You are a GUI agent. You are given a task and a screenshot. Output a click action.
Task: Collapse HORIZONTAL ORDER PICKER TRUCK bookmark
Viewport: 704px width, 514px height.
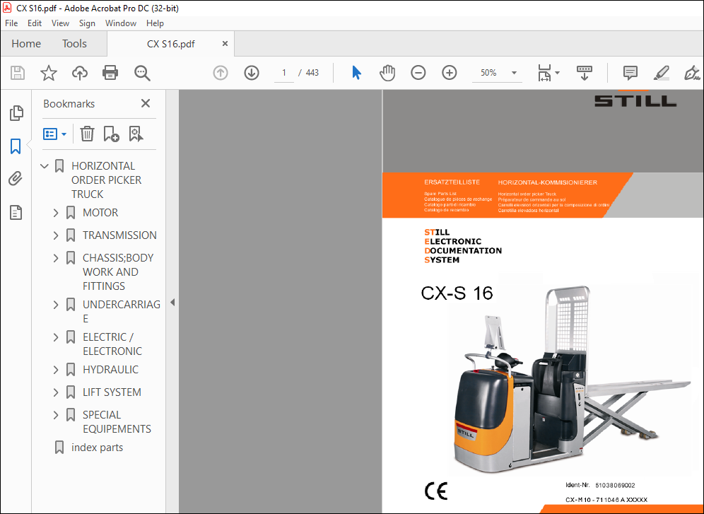point(45,166)
